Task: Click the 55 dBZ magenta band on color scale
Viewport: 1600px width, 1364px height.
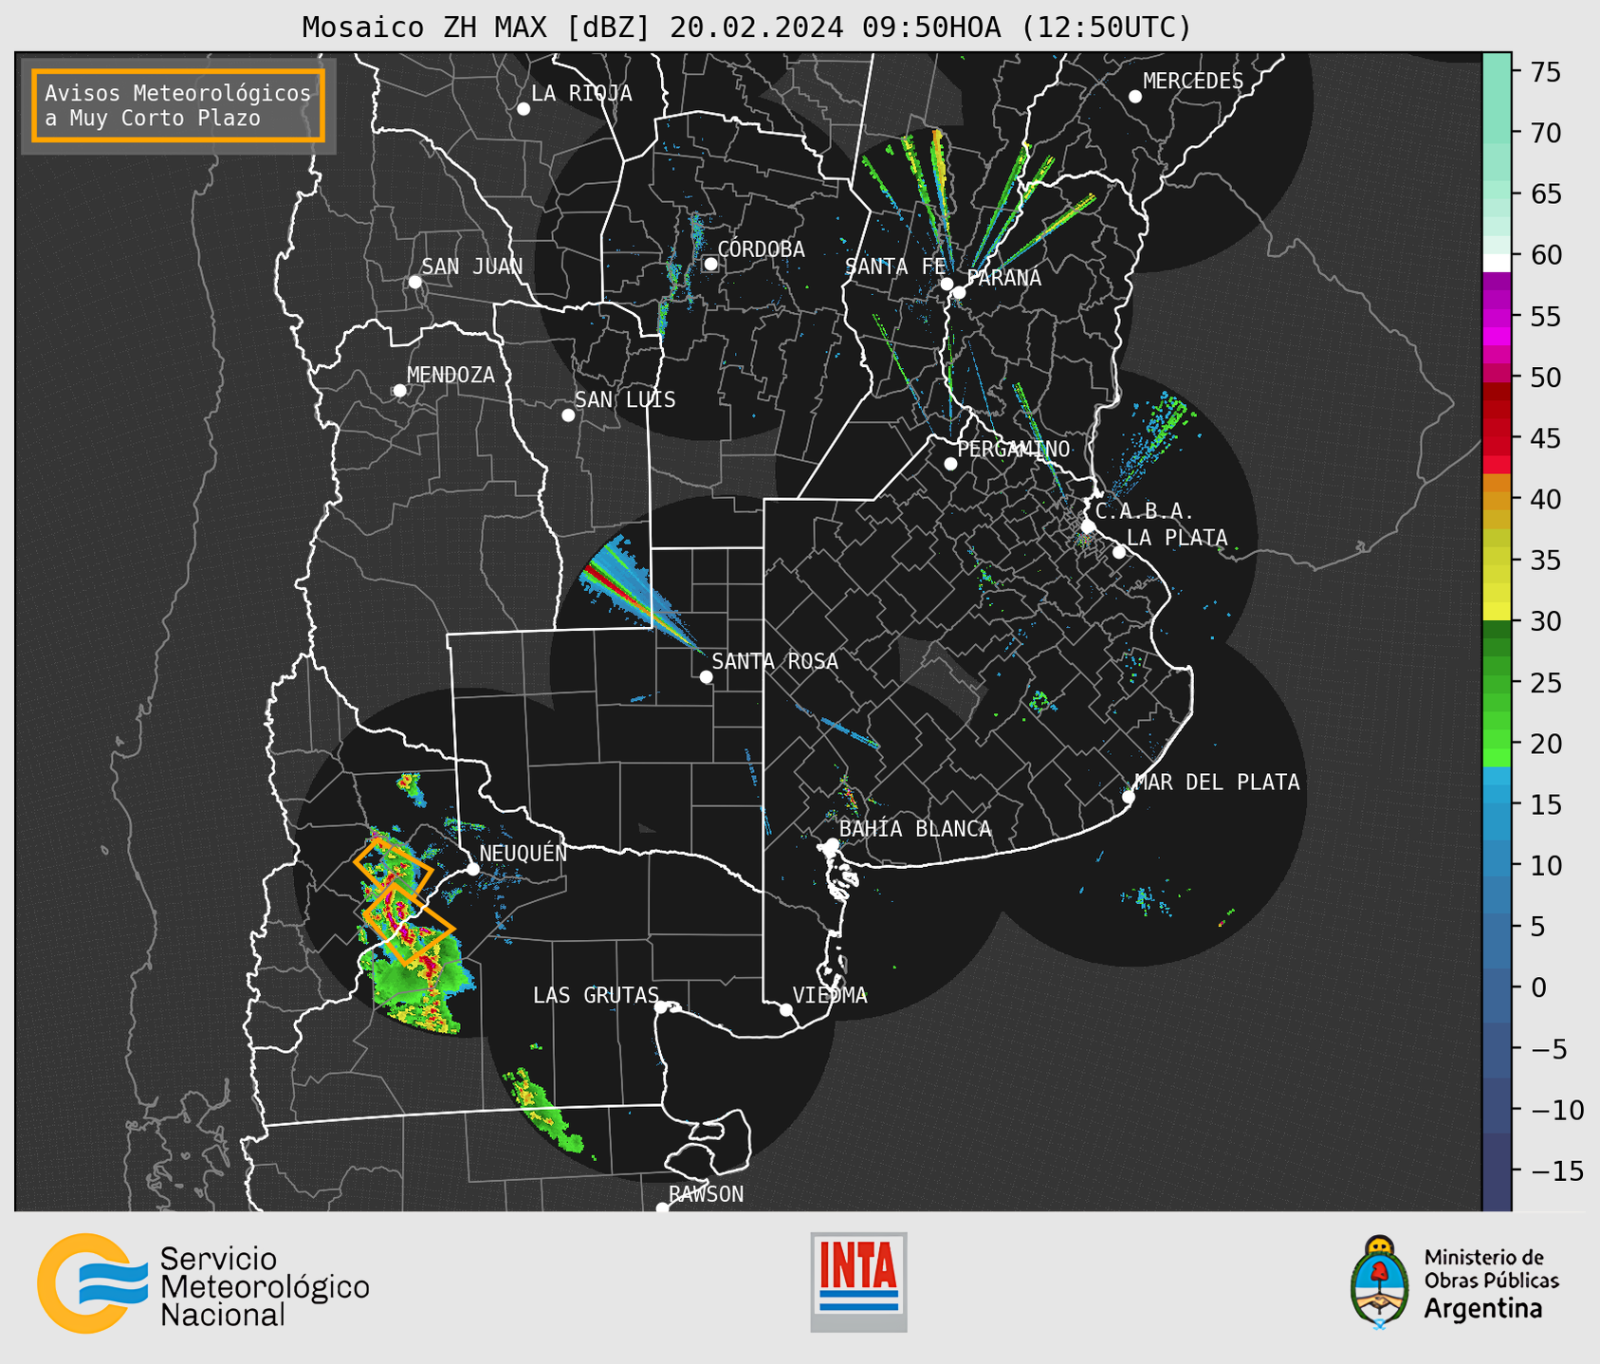Action: point(1497,317)
